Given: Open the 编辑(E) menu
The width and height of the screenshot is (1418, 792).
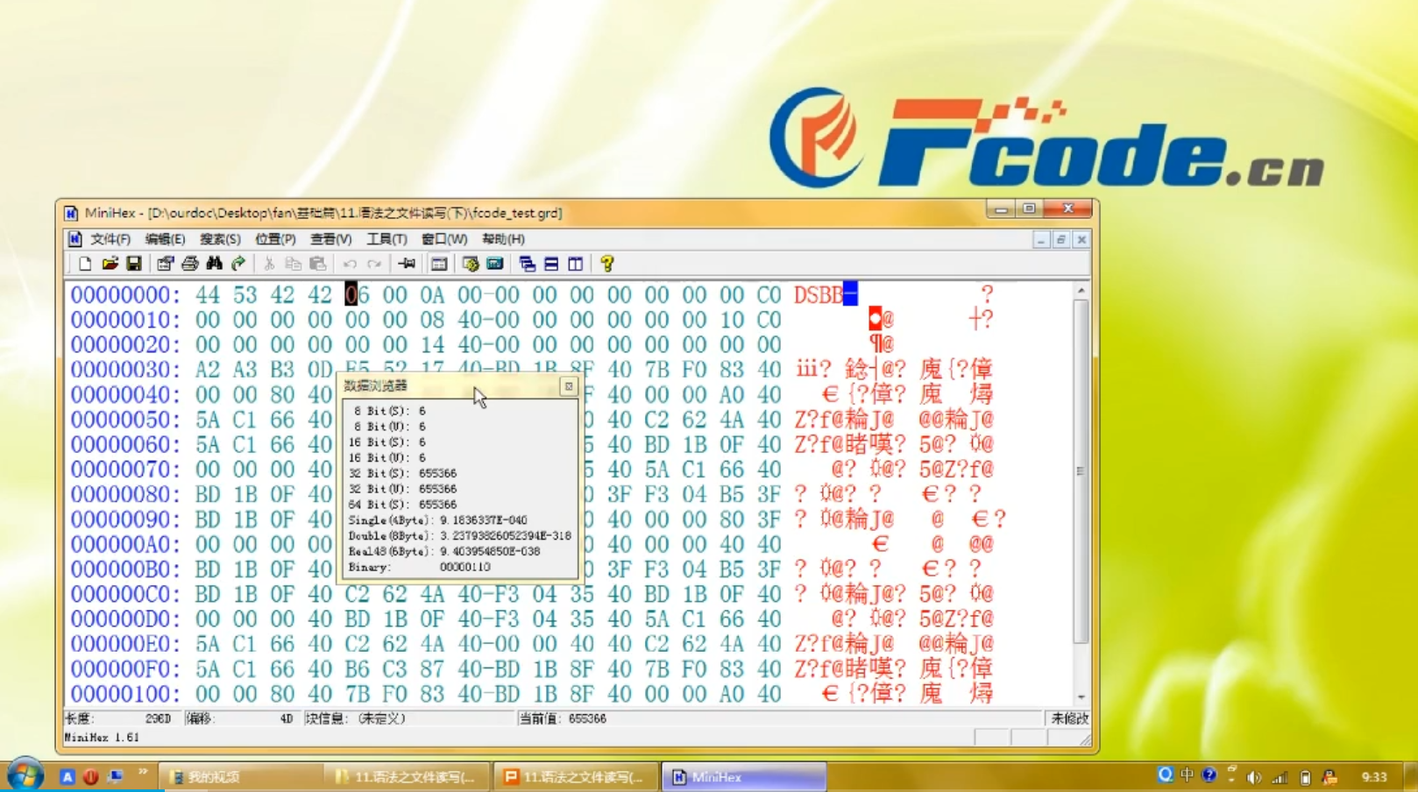Looking at the screenshot, I should click(165, 239).
